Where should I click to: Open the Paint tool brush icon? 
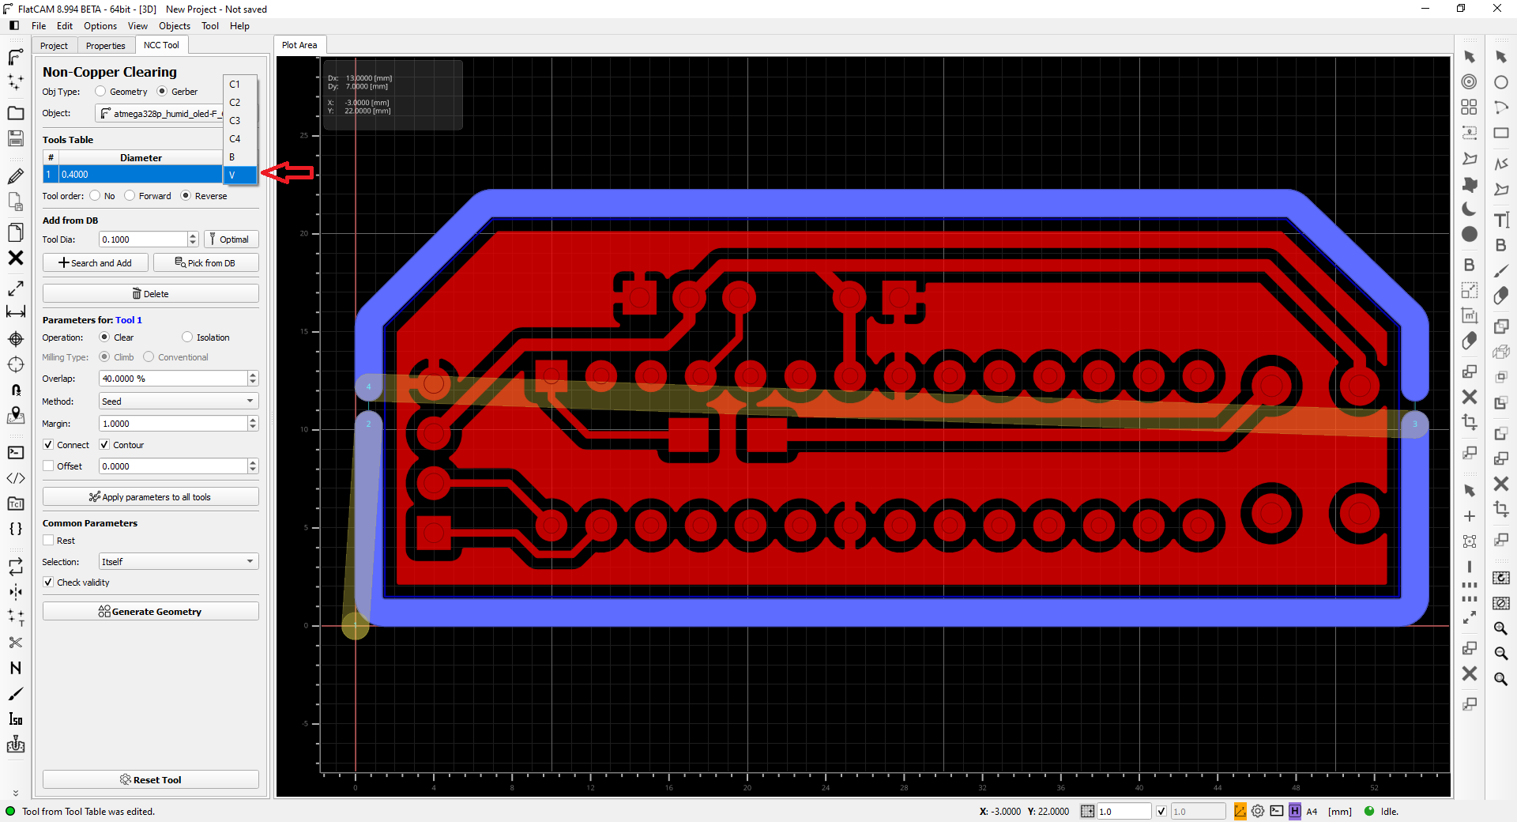coord(16,693)
